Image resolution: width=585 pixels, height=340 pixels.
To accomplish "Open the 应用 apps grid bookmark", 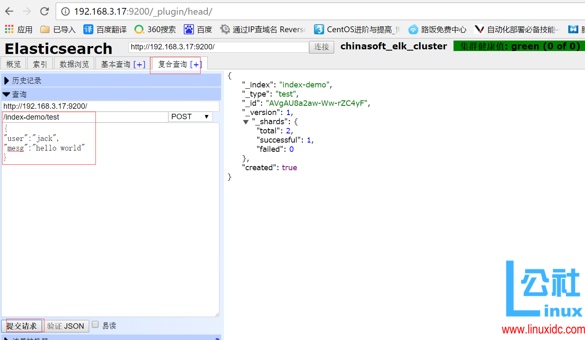I will click(x=18, y=29).
